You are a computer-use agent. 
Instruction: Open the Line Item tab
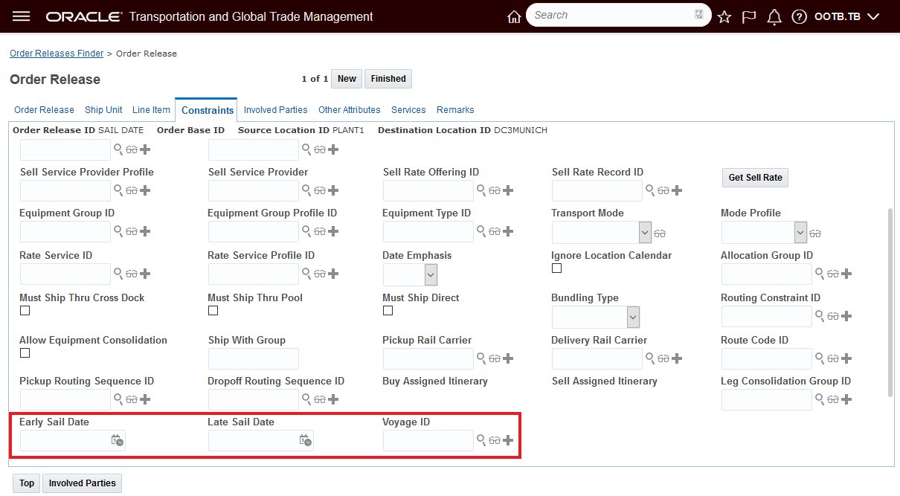click(x=151, y=110)
